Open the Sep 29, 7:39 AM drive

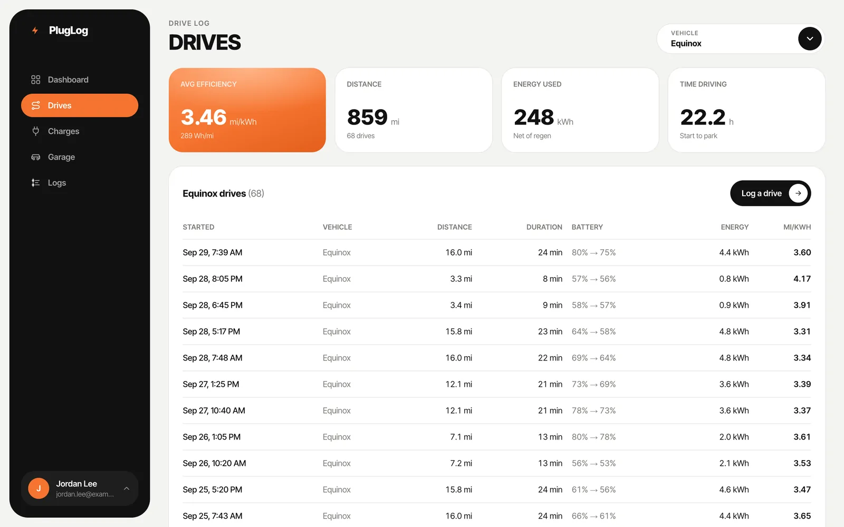coord(497,252)
